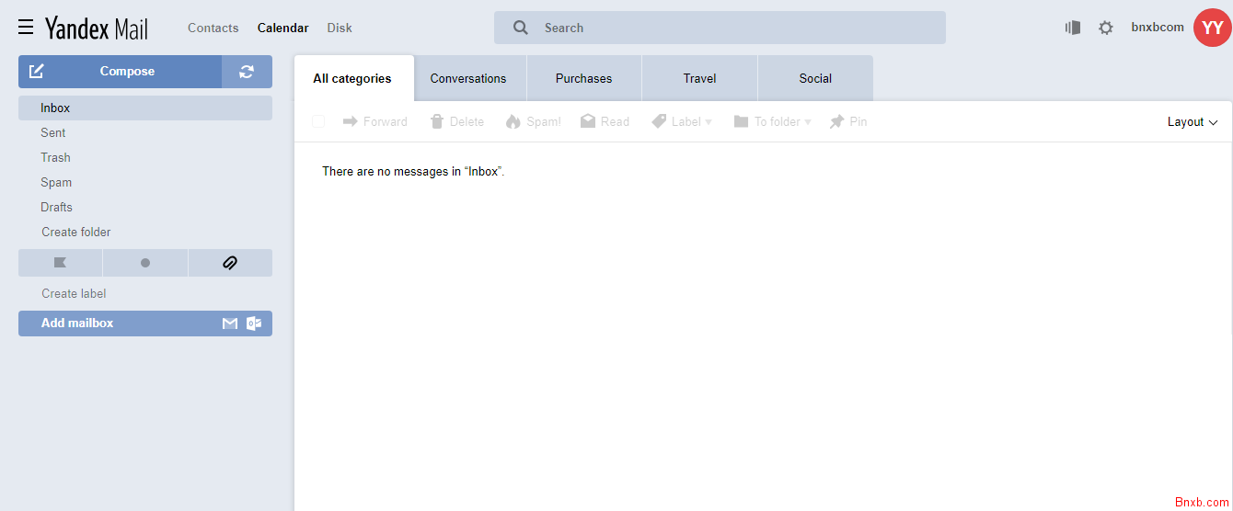Filter unread messages with the dot icon

pos(145,263)
